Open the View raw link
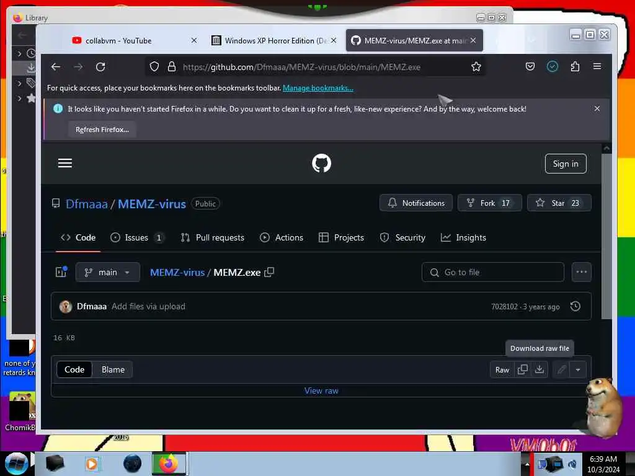Screen dimensions: 635x476 [321, 390]
